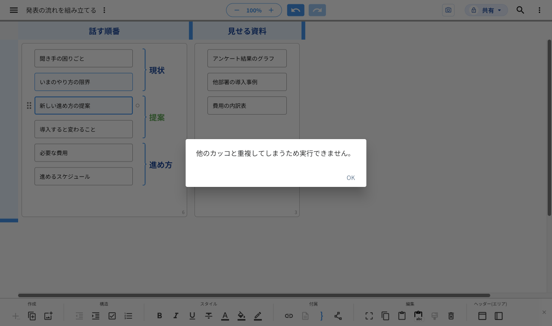Click the 進め方 bracket label

point(161,165)
